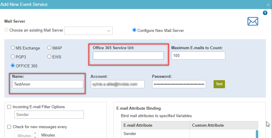Screen dimensions: 272x138
Task: Click the Password input field
Action: pos(179,84)
